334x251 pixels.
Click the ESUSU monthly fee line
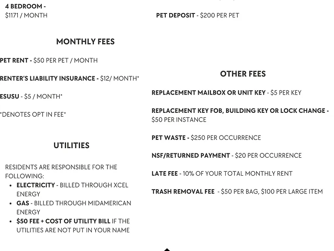(x=31, y=96)
